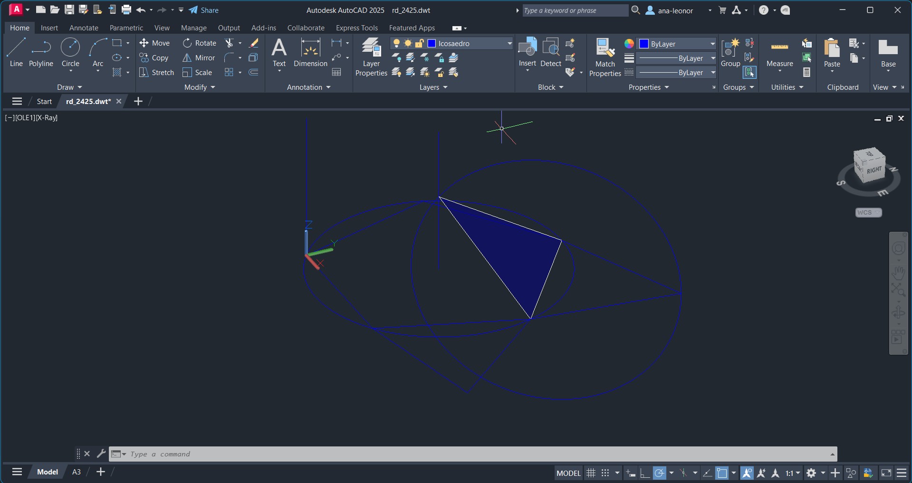Click the Move tool in Modify panel
Viewport: 912px width, 483px height.
click(154, 43)
